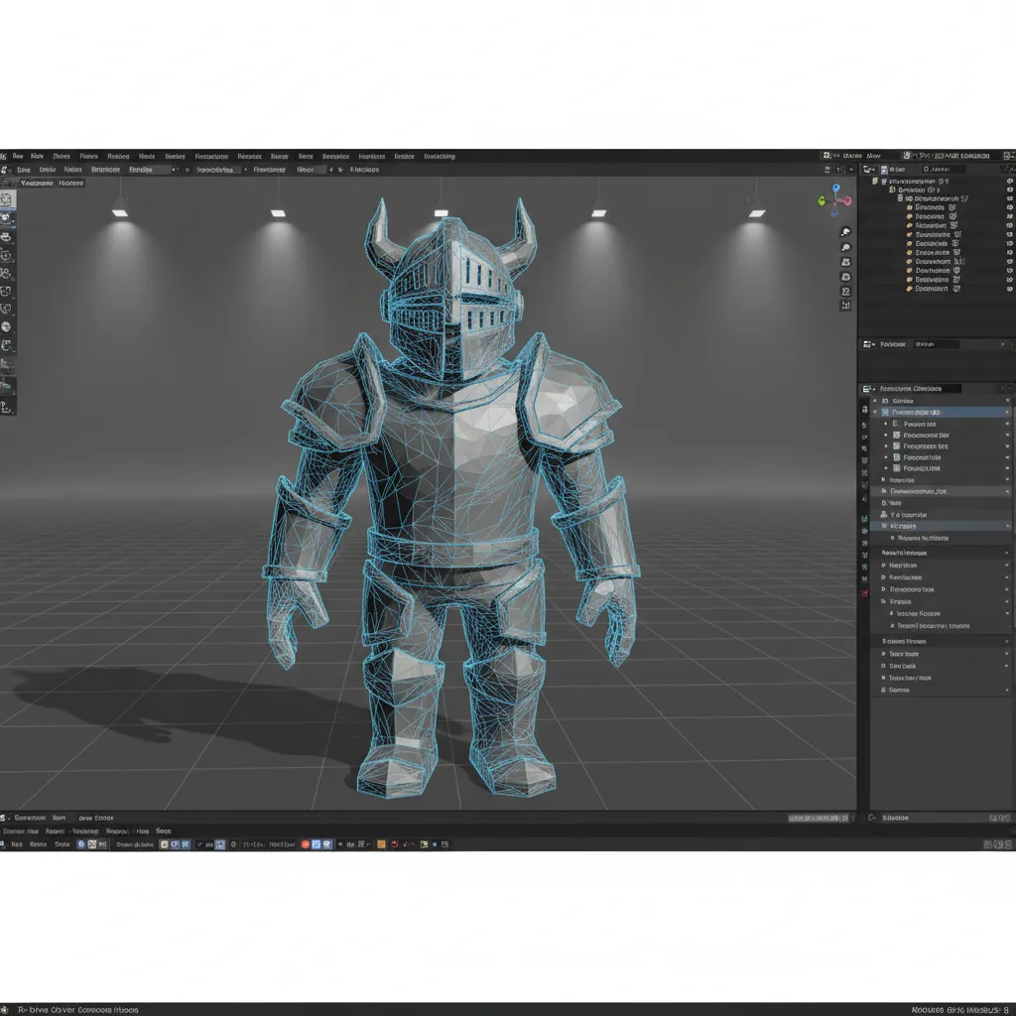1016x1016 pixels.
Task: Hide the top object via its eye toggle
Action: point(1009,181)
